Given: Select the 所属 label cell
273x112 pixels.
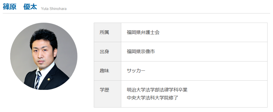Looking at the screenshot, I should (108, 32).
